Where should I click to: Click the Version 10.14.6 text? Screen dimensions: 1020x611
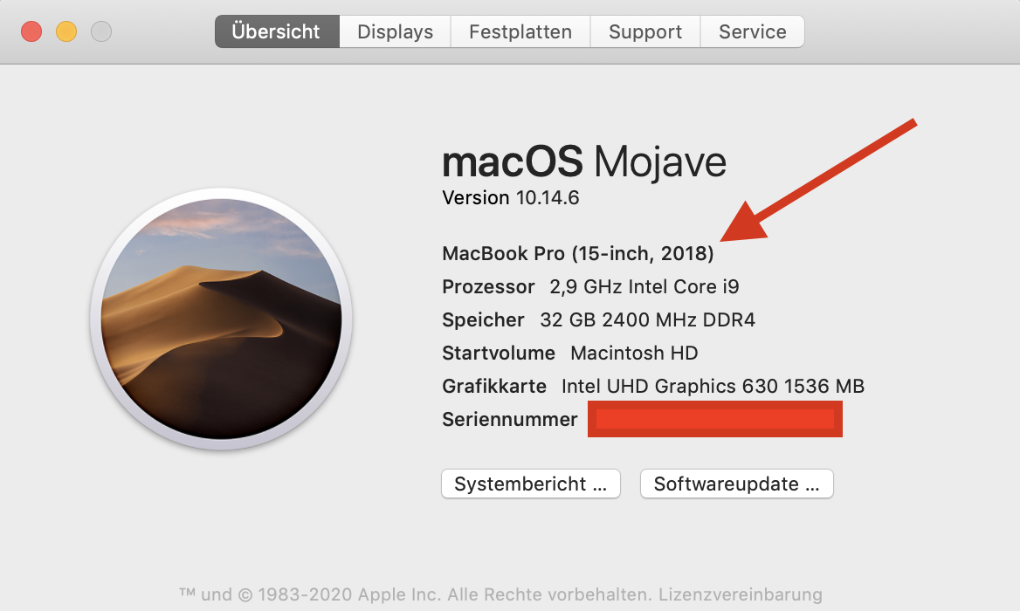[x=511, y=198]
